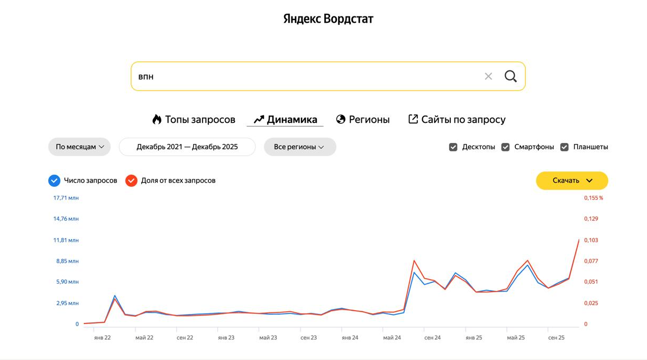Click the flame icon for top queries
Image resolution: width=647 pixels, height=360 pixels.
157,120
